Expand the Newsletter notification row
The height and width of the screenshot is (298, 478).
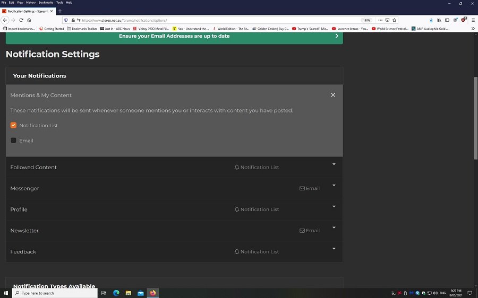tap(334, 227)
